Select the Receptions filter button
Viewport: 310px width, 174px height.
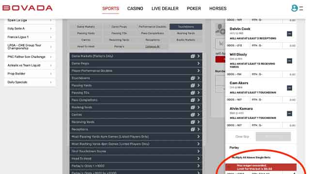153,40
